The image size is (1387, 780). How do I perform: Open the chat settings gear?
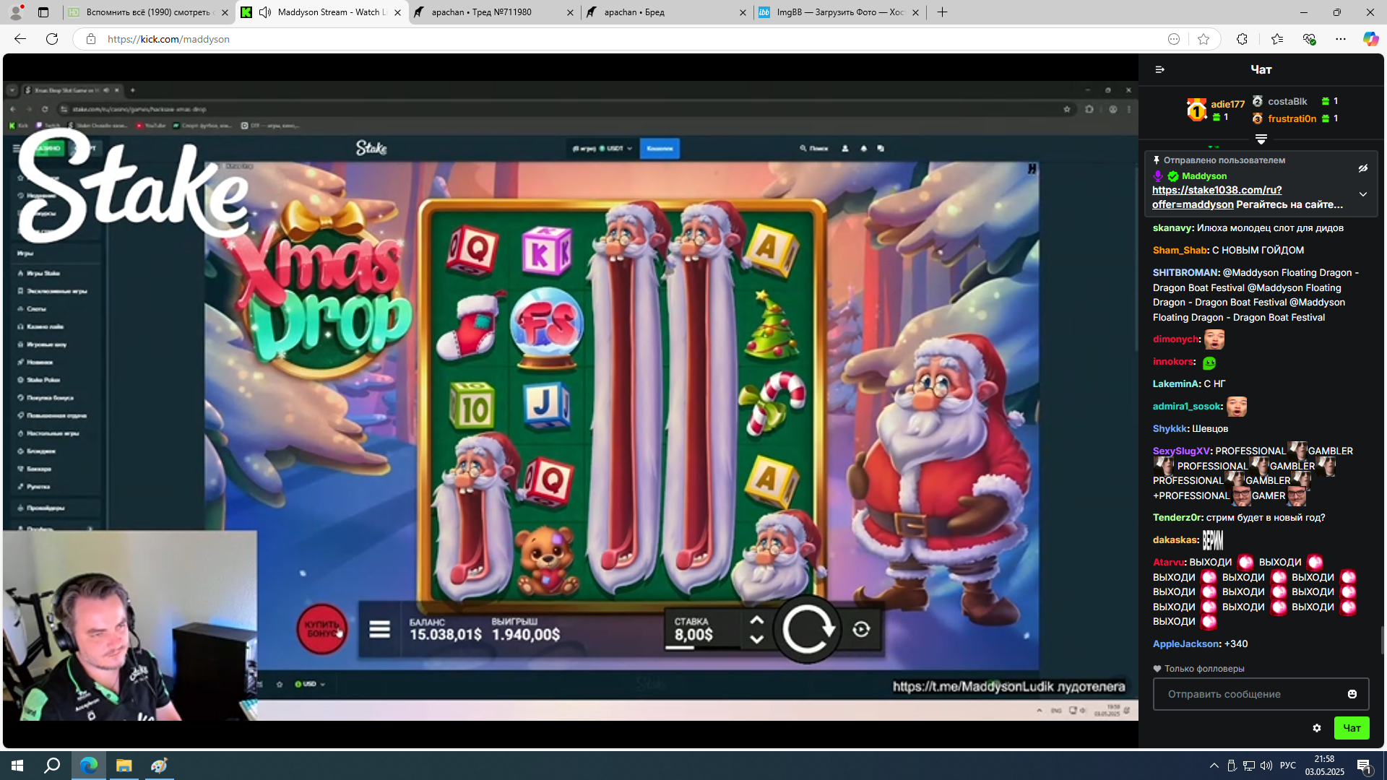click(x=1317, y=728)
